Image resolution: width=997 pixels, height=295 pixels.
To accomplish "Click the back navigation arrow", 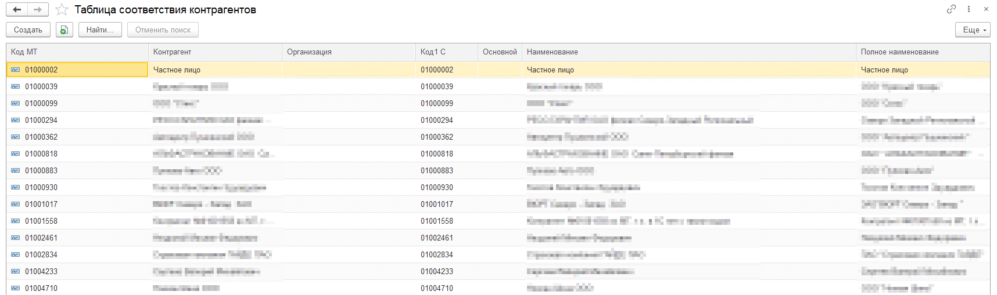I will coord(17,10).
